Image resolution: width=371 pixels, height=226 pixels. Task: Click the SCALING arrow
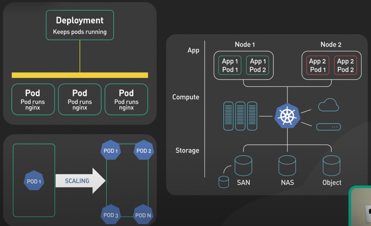tap(80, 181)
